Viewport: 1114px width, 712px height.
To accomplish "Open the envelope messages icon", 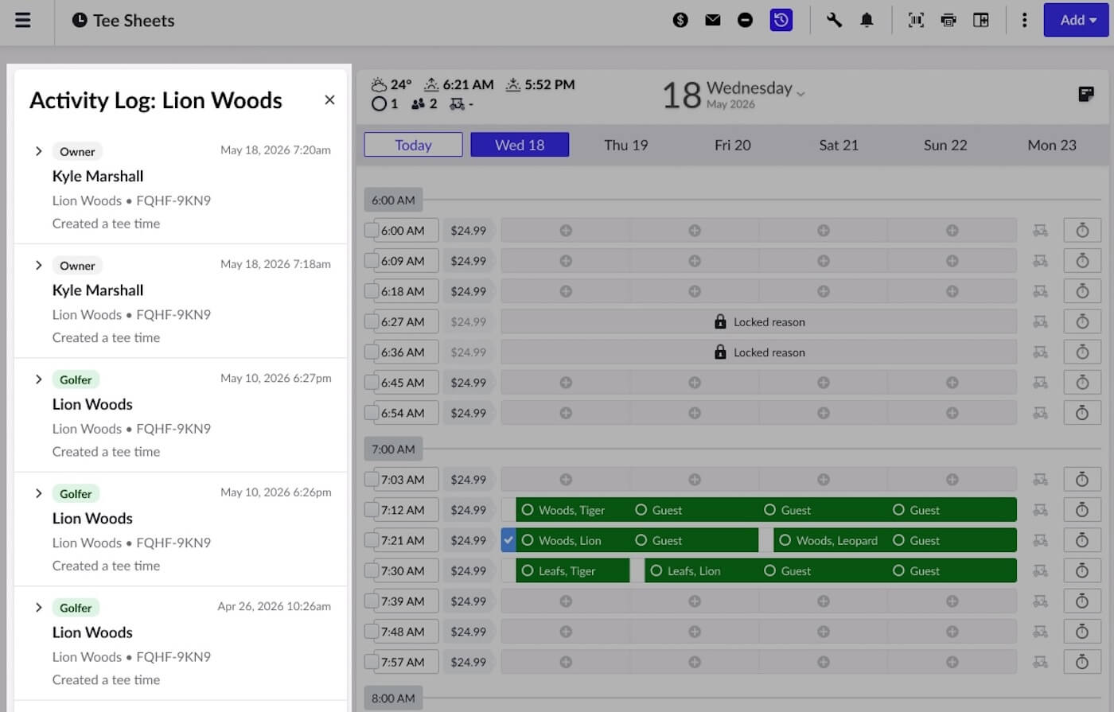I will tap(713, 20).
